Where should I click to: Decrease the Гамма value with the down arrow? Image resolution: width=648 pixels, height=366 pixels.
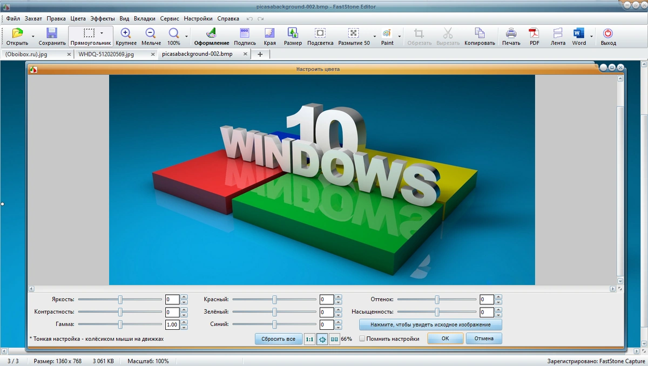click(184, 327)
